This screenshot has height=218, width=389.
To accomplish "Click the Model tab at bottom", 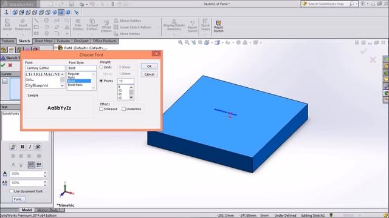I will (x=27, y=210).
